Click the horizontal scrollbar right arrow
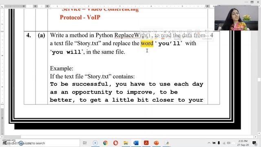The image size is (261, 147). 256,137
